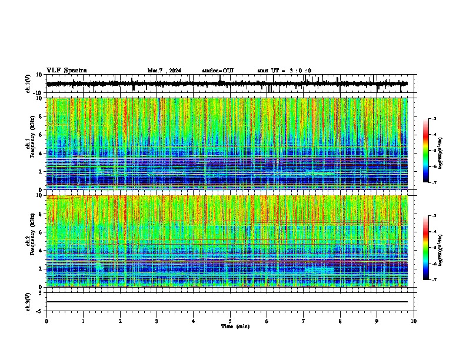Click the ch.2 colorbar log(PSD) label

441,250
